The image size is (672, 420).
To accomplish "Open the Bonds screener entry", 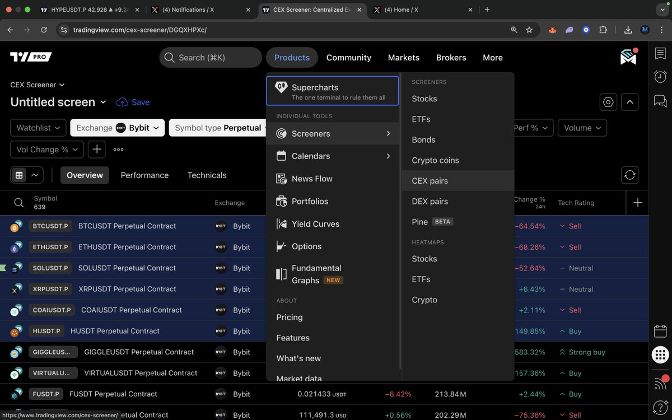I will [458, 140].
